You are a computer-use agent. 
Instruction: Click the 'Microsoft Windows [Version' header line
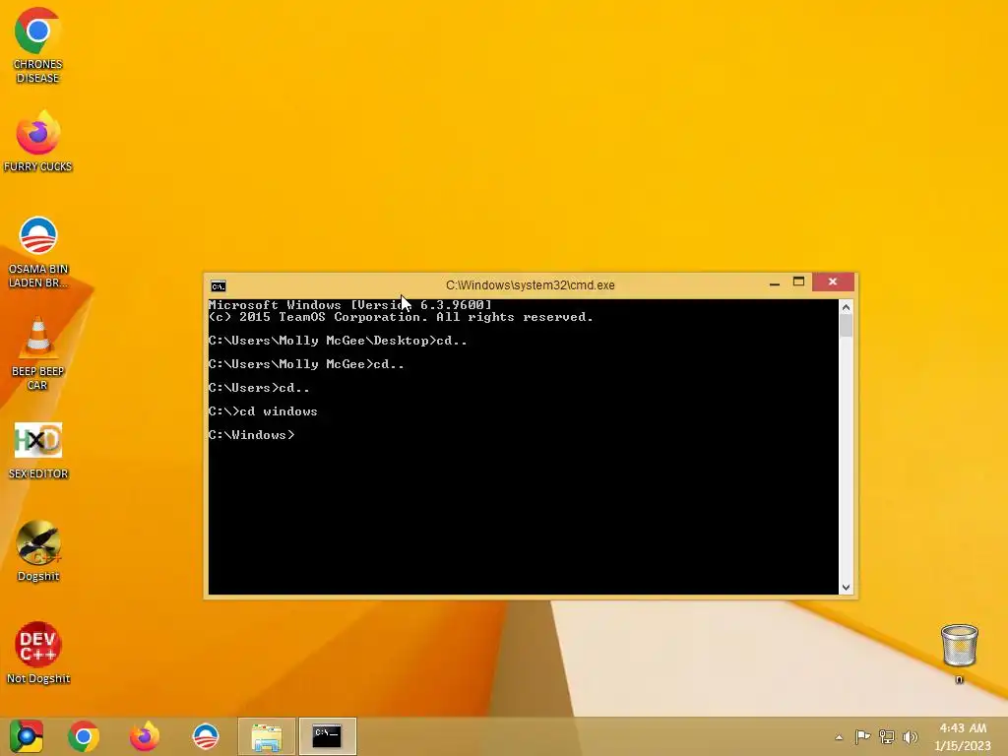tap(349, 305)
